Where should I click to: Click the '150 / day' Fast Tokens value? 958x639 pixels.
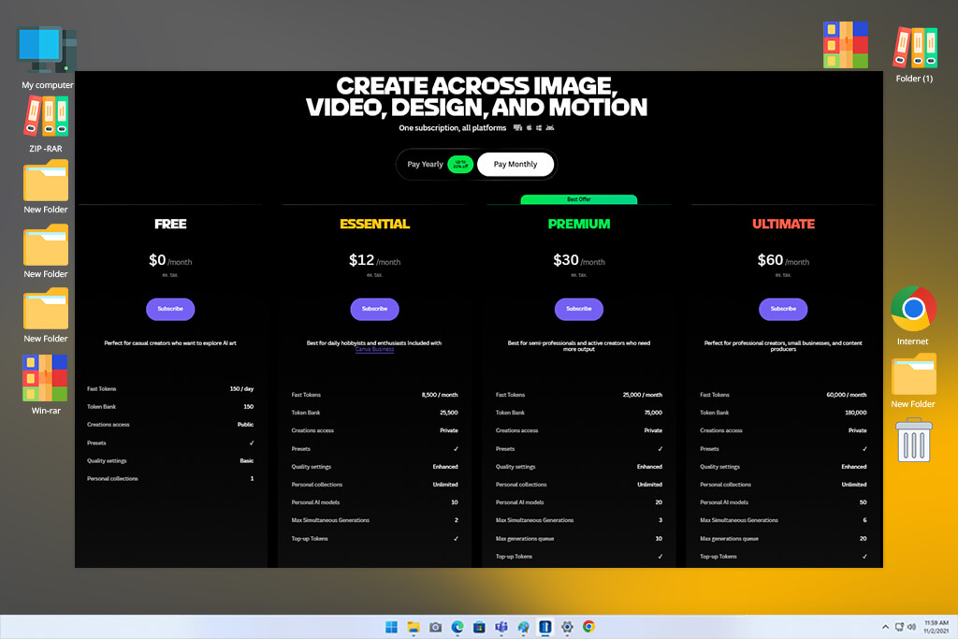click(241, 389)
